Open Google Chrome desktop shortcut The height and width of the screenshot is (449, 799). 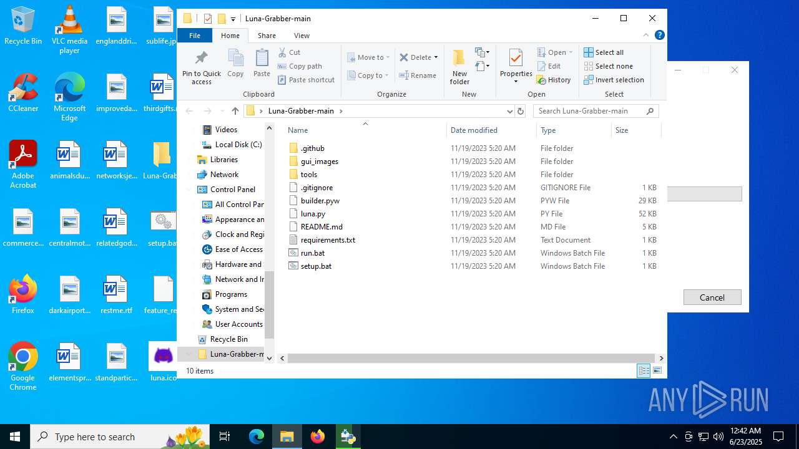(x=23, y=367)
